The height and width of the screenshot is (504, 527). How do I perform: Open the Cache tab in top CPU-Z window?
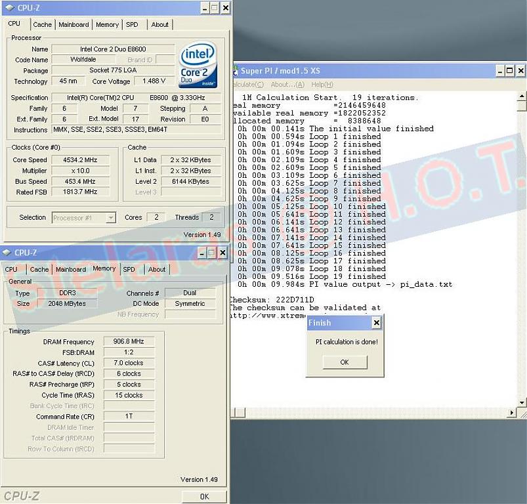coord(43,24)
